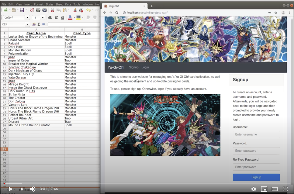This screenshot has height=194, width=294.
Task: Click the Login link in navbar
Action: (145, 67)
